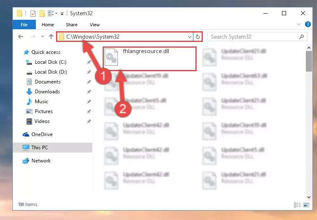
Task: Switch to details view icon in status bar
Action: pyautogui.click(x=297, y=205)
